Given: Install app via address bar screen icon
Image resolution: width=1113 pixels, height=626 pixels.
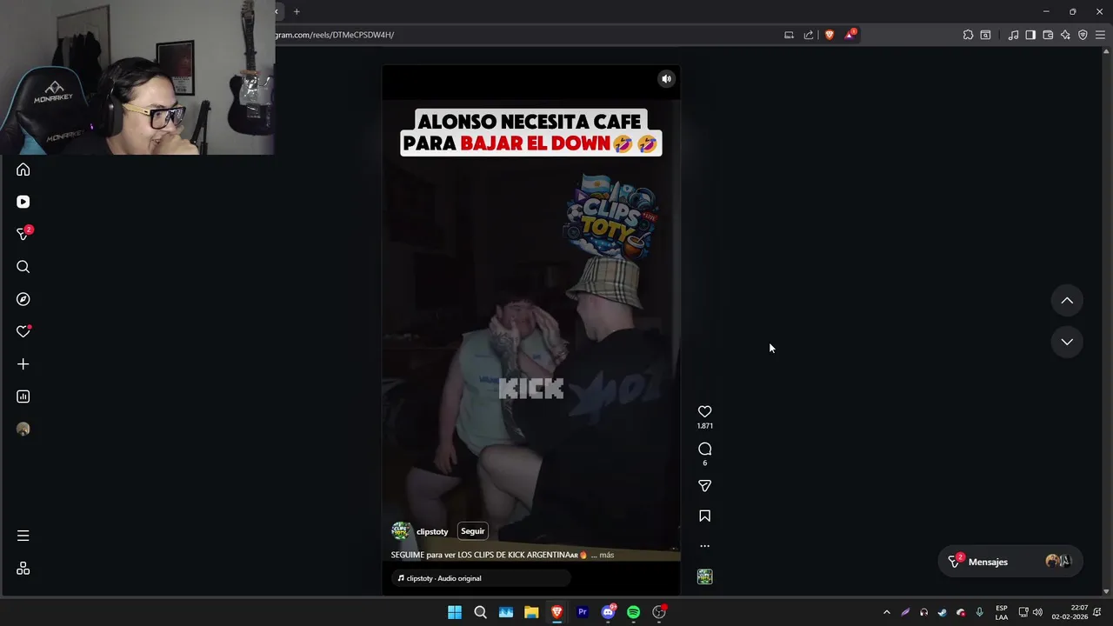Looking at the screenshot, I should coord(789,35).
